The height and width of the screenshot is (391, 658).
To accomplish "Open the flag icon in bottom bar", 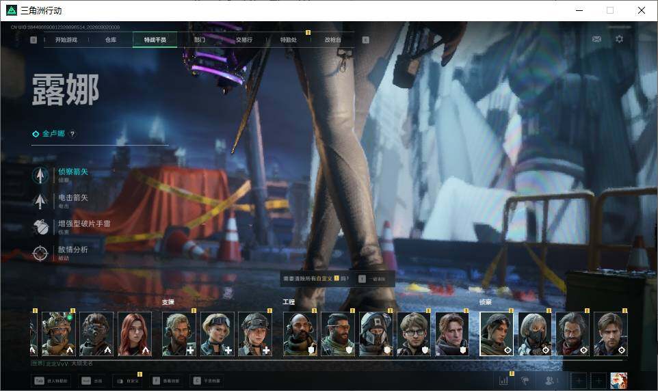I will click(525, 381).
